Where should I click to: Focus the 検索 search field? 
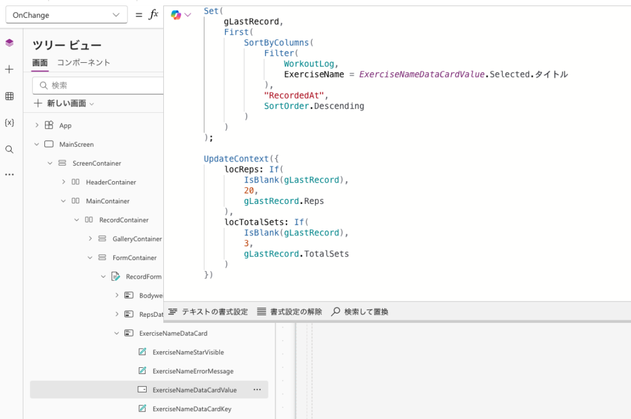pos(98,85)
